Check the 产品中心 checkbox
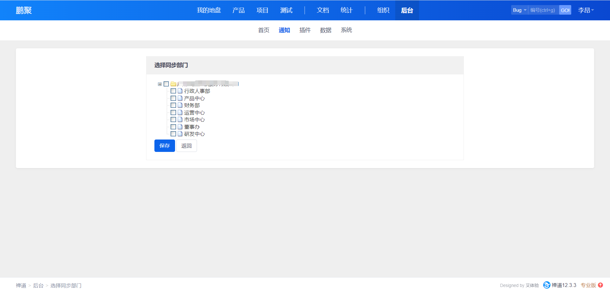 coord(173,98)
